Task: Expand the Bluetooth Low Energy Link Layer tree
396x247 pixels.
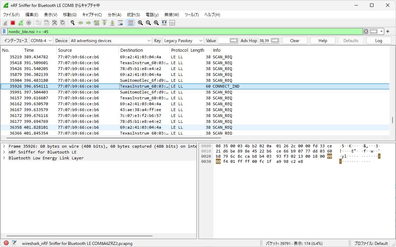Action: click(x=4, y=158)
